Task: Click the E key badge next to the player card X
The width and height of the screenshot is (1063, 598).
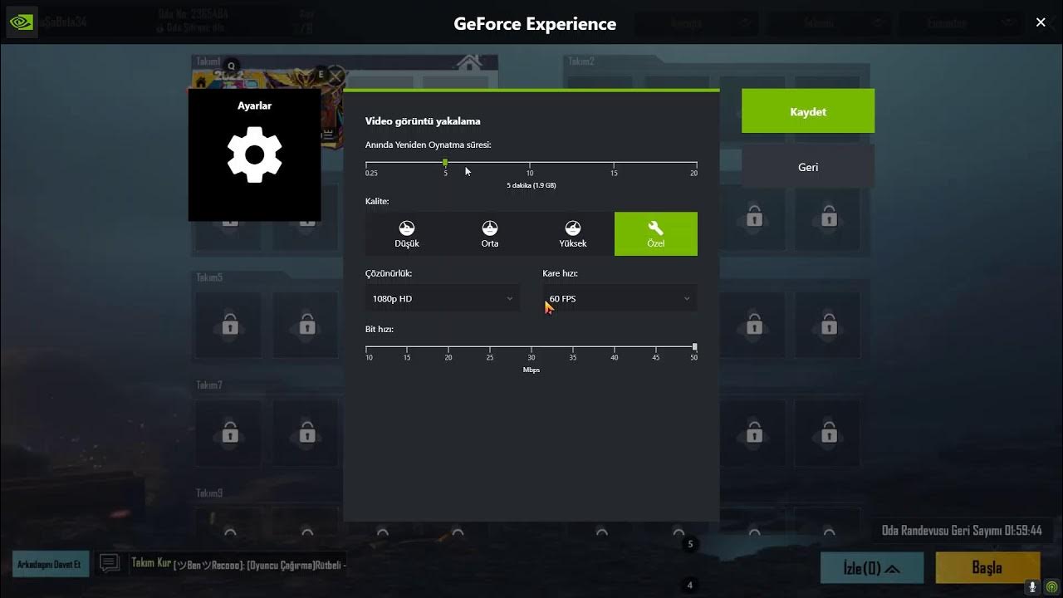Action: (321, 74)
